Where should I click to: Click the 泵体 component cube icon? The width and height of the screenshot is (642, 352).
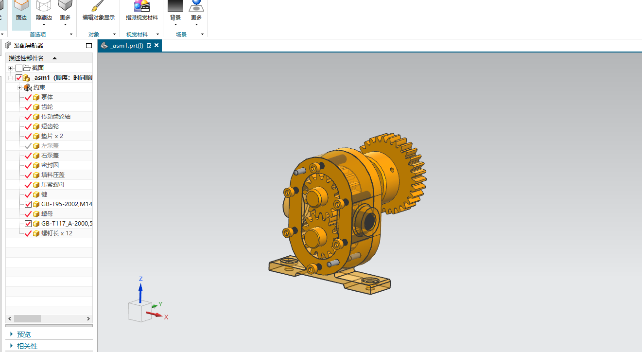click(x=36, y=97)
